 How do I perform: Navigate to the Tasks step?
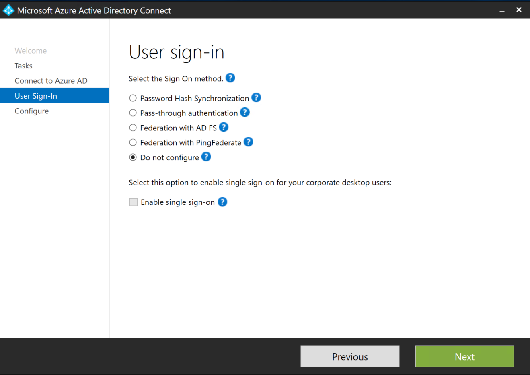coord(23,65)
